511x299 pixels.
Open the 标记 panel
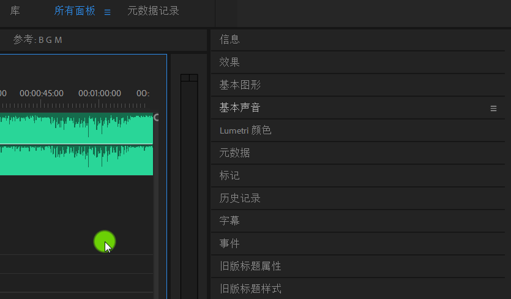coord(358,176)
